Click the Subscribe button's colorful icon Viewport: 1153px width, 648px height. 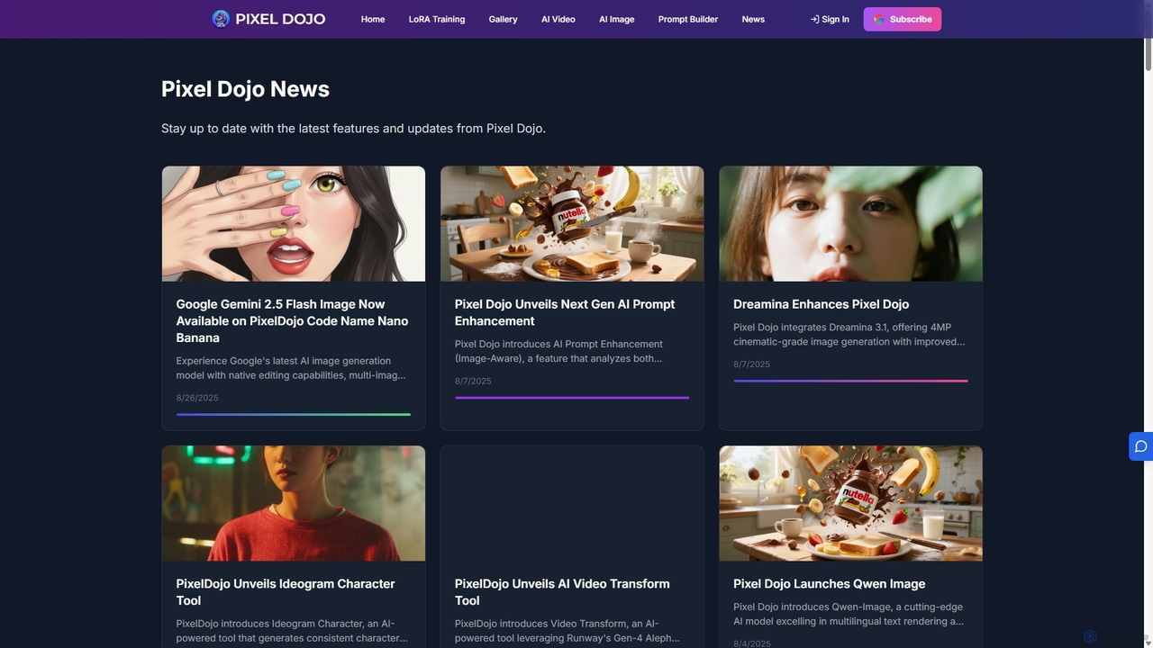(879, 19)
